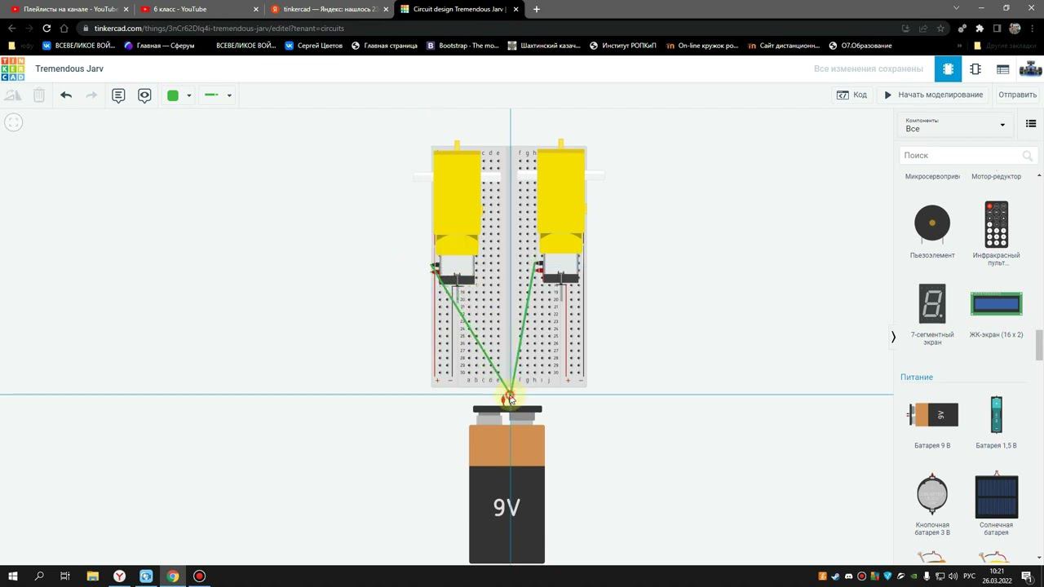Delete selection with the trash can icon

point(38,95)
